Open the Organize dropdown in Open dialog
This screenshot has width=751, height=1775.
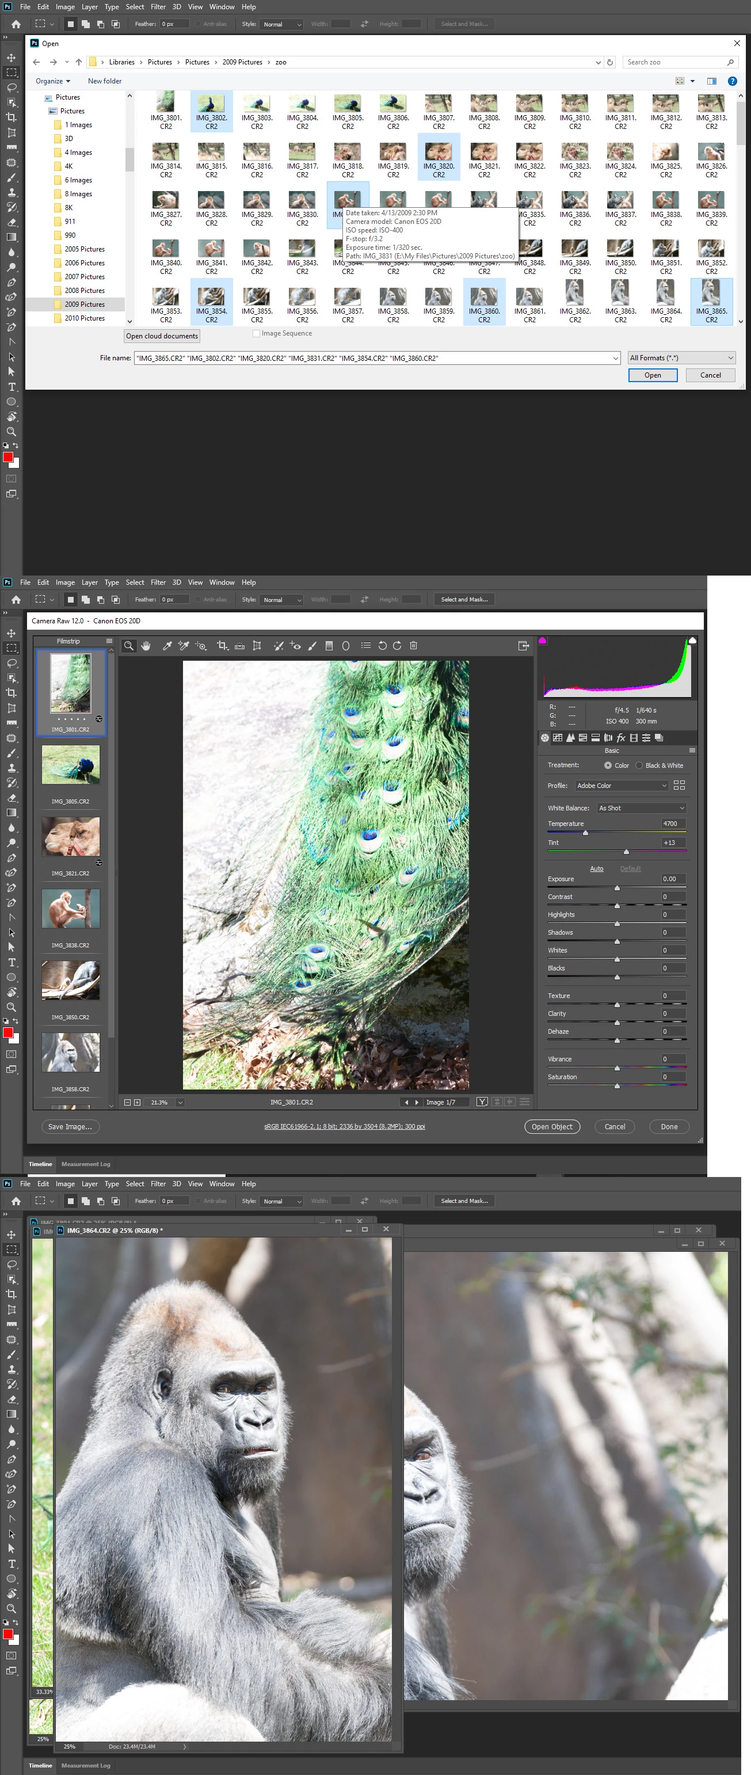[x=53, y=81]
